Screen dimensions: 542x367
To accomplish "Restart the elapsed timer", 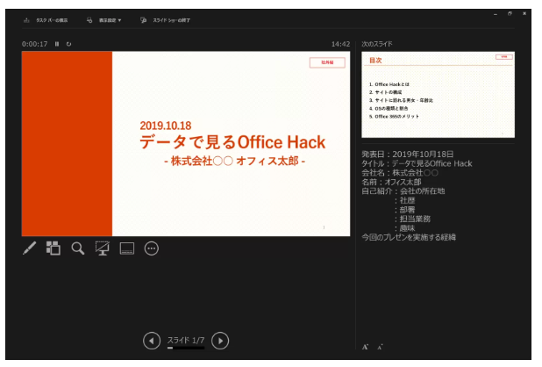I will 68,43.
